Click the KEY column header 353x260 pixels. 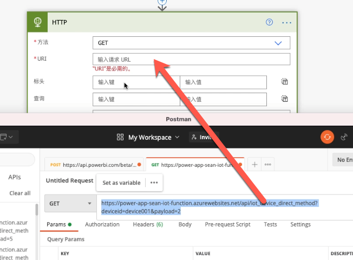pos(65,253)
